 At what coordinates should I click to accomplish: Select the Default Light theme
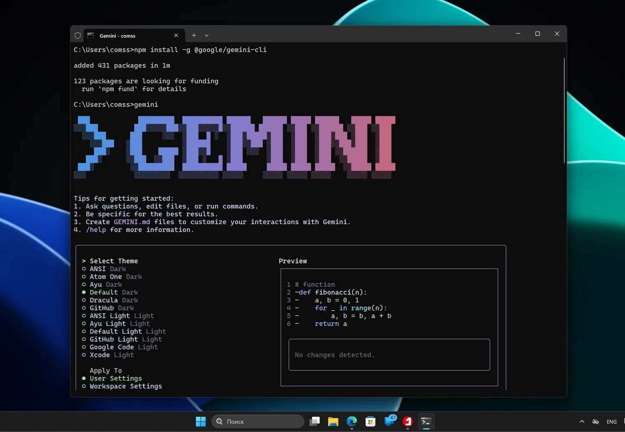click(x=124, y=332)
